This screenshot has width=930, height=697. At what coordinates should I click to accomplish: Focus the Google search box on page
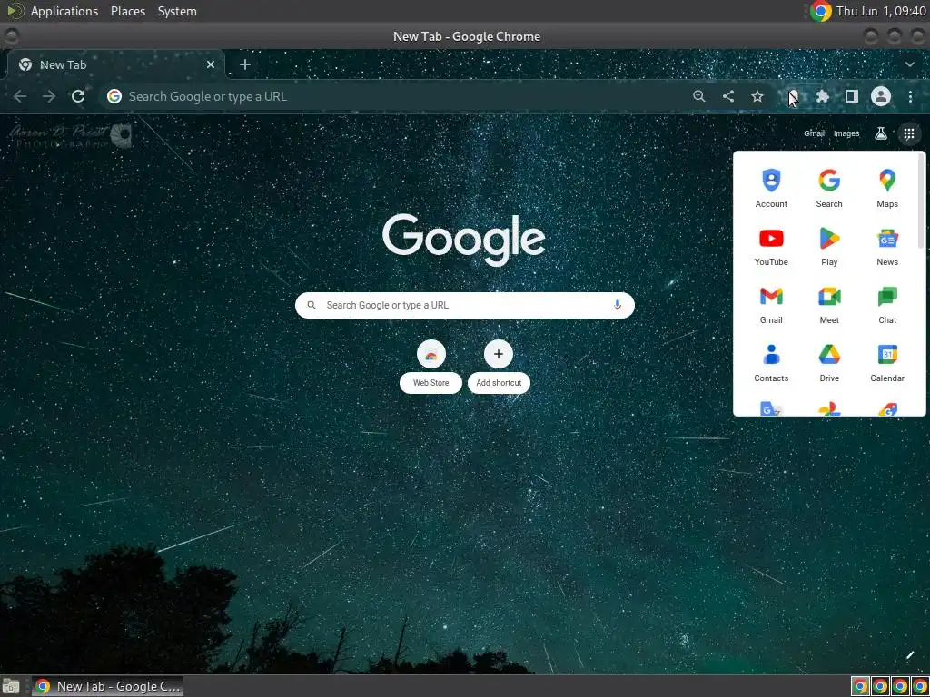coord(465,305)
